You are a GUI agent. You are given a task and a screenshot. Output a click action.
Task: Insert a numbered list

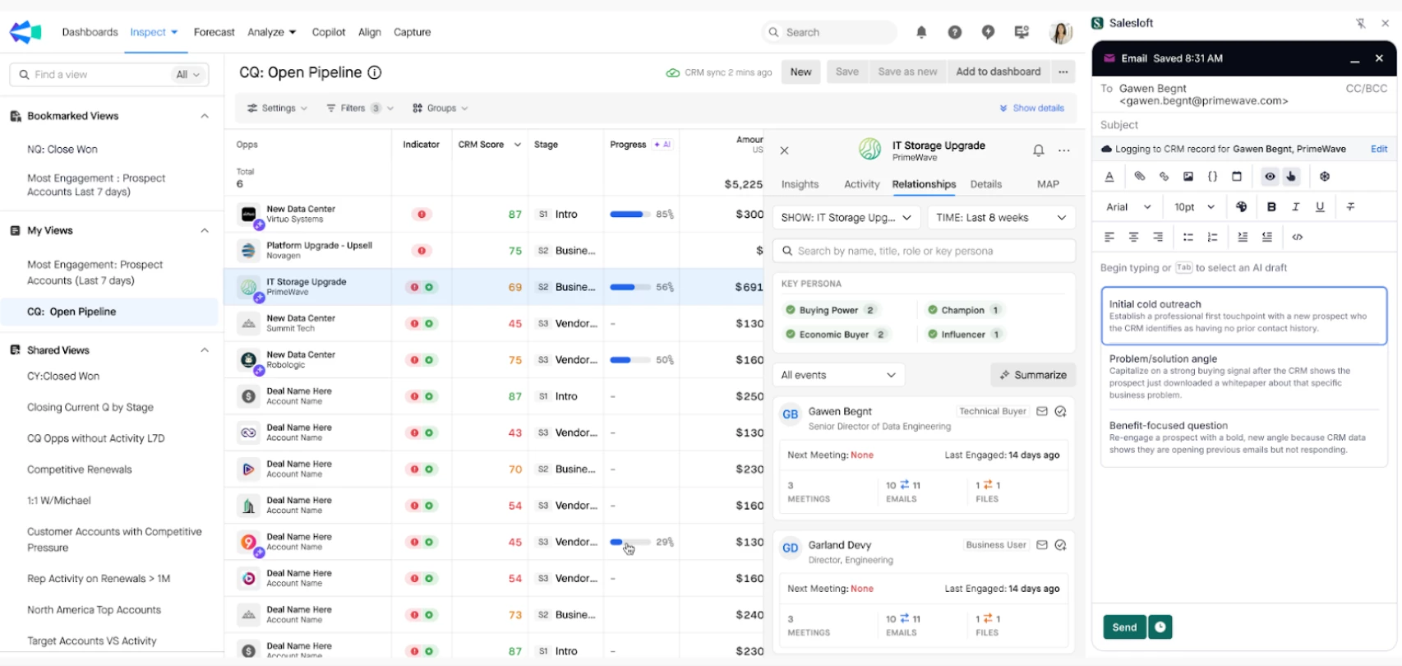pyautogui.click(x=1212, y=237)
